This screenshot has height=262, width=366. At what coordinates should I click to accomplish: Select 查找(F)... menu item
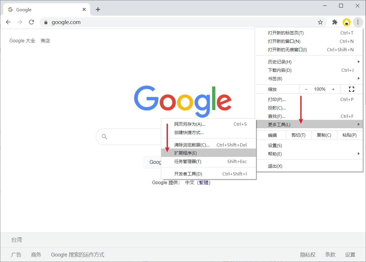pos(309,116)
